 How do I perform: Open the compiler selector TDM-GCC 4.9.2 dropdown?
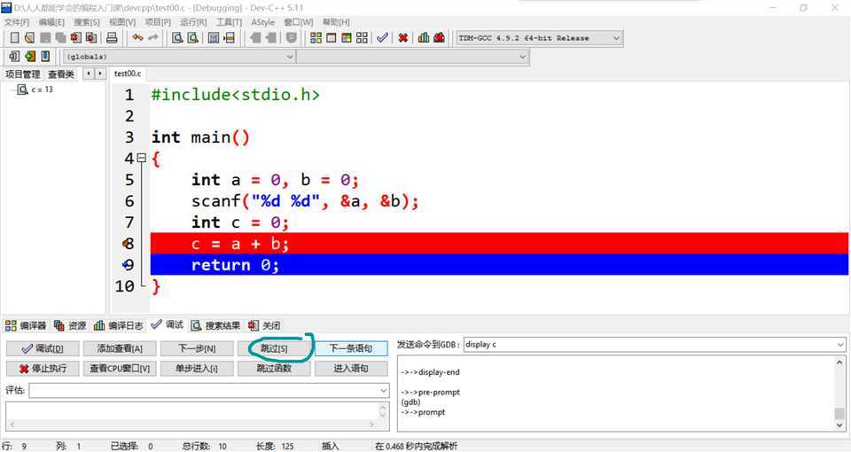(x=616, y=38)
